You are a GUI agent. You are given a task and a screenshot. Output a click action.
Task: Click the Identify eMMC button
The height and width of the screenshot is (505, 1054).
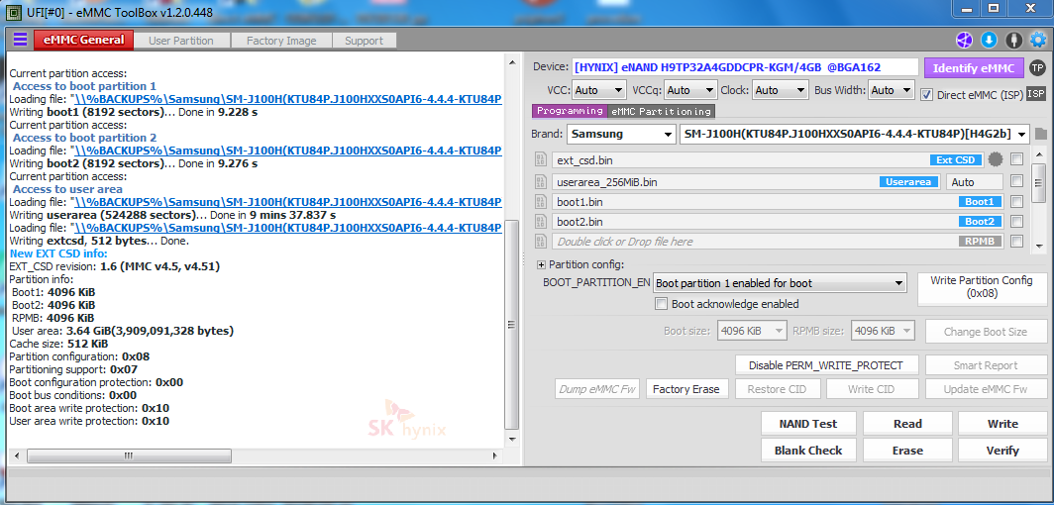(974, 67)
